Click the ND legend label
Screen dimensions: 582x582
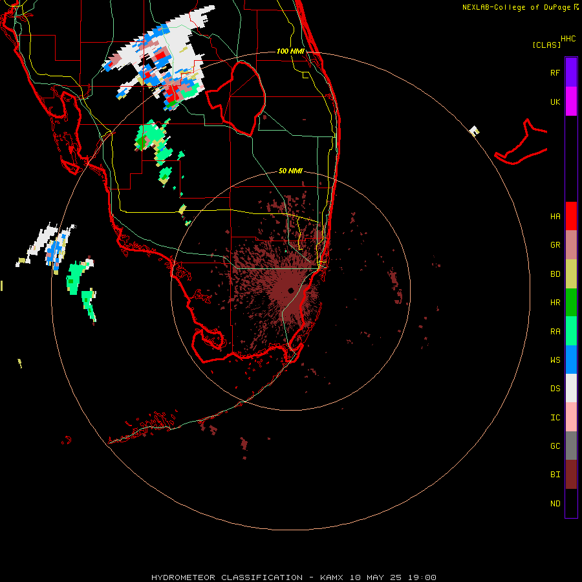[555, 504]
